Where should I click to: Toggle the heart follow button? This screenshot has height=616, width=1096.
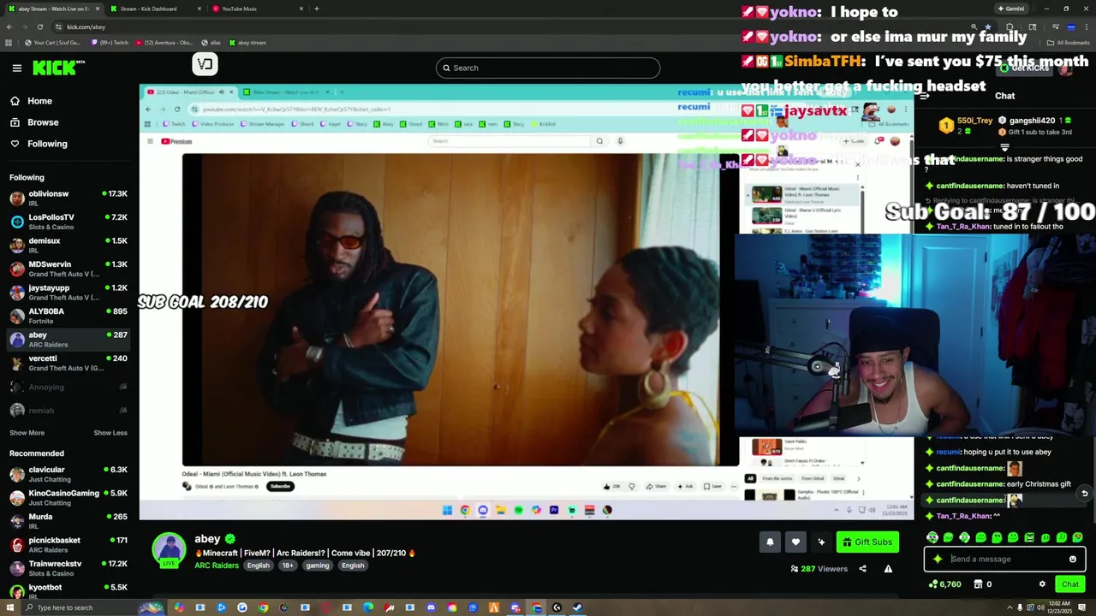tap(795, 542)
